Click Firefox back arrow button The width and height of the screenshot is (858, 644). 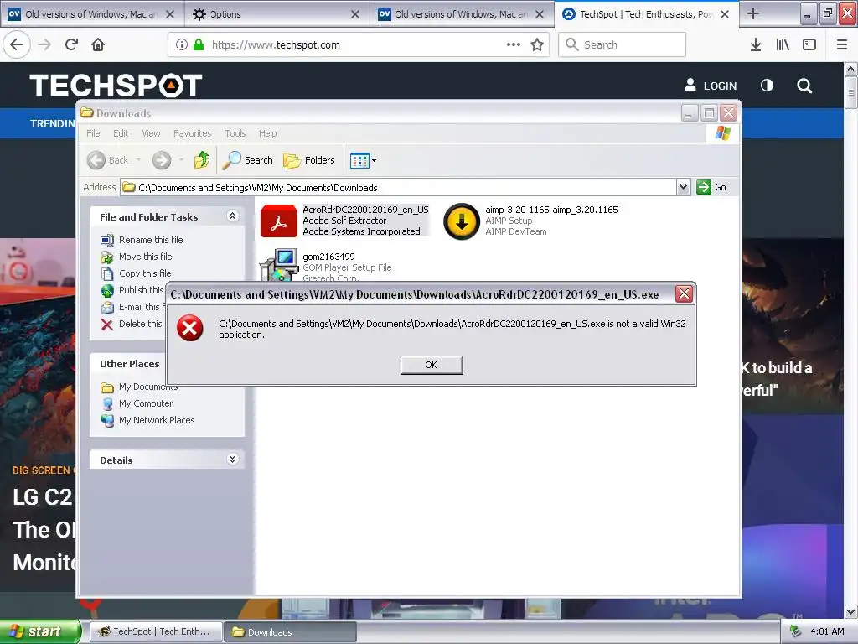[x=17, y=44]
